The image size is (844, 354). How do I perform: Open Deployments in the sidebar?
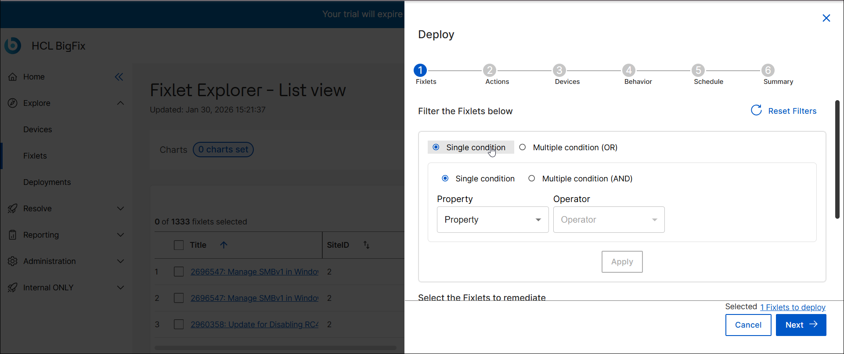[47, 182]
